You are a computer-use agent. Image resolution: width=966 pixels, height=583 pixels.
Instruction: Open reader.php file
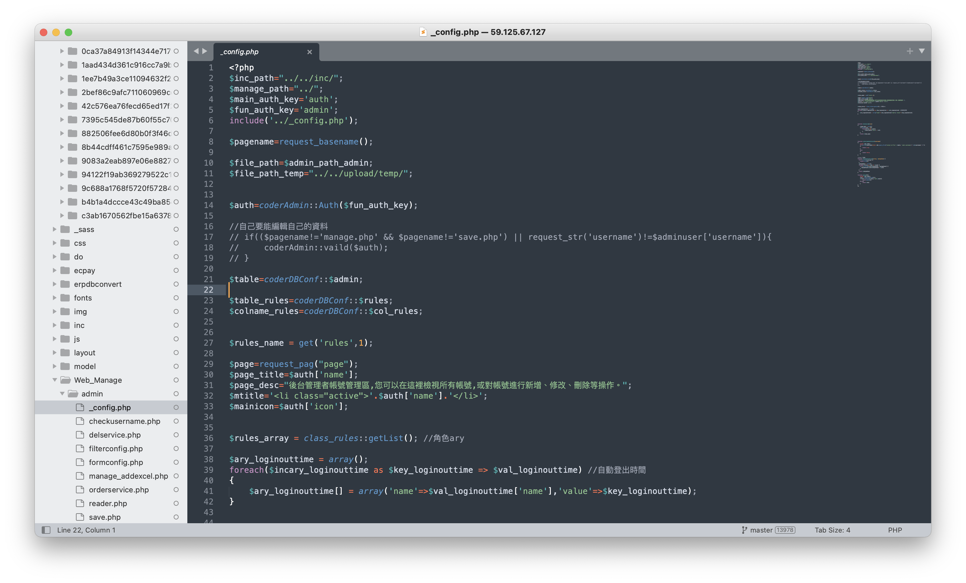tap(108, 503)
